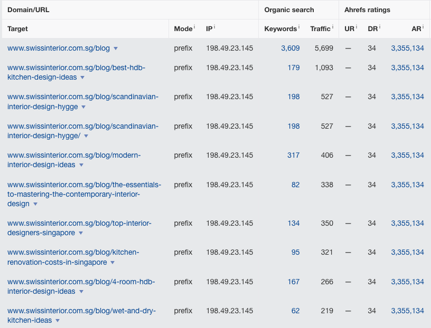Open dropdown next to best-hdb-kitchen-design-ideas URL

point(82,78)
